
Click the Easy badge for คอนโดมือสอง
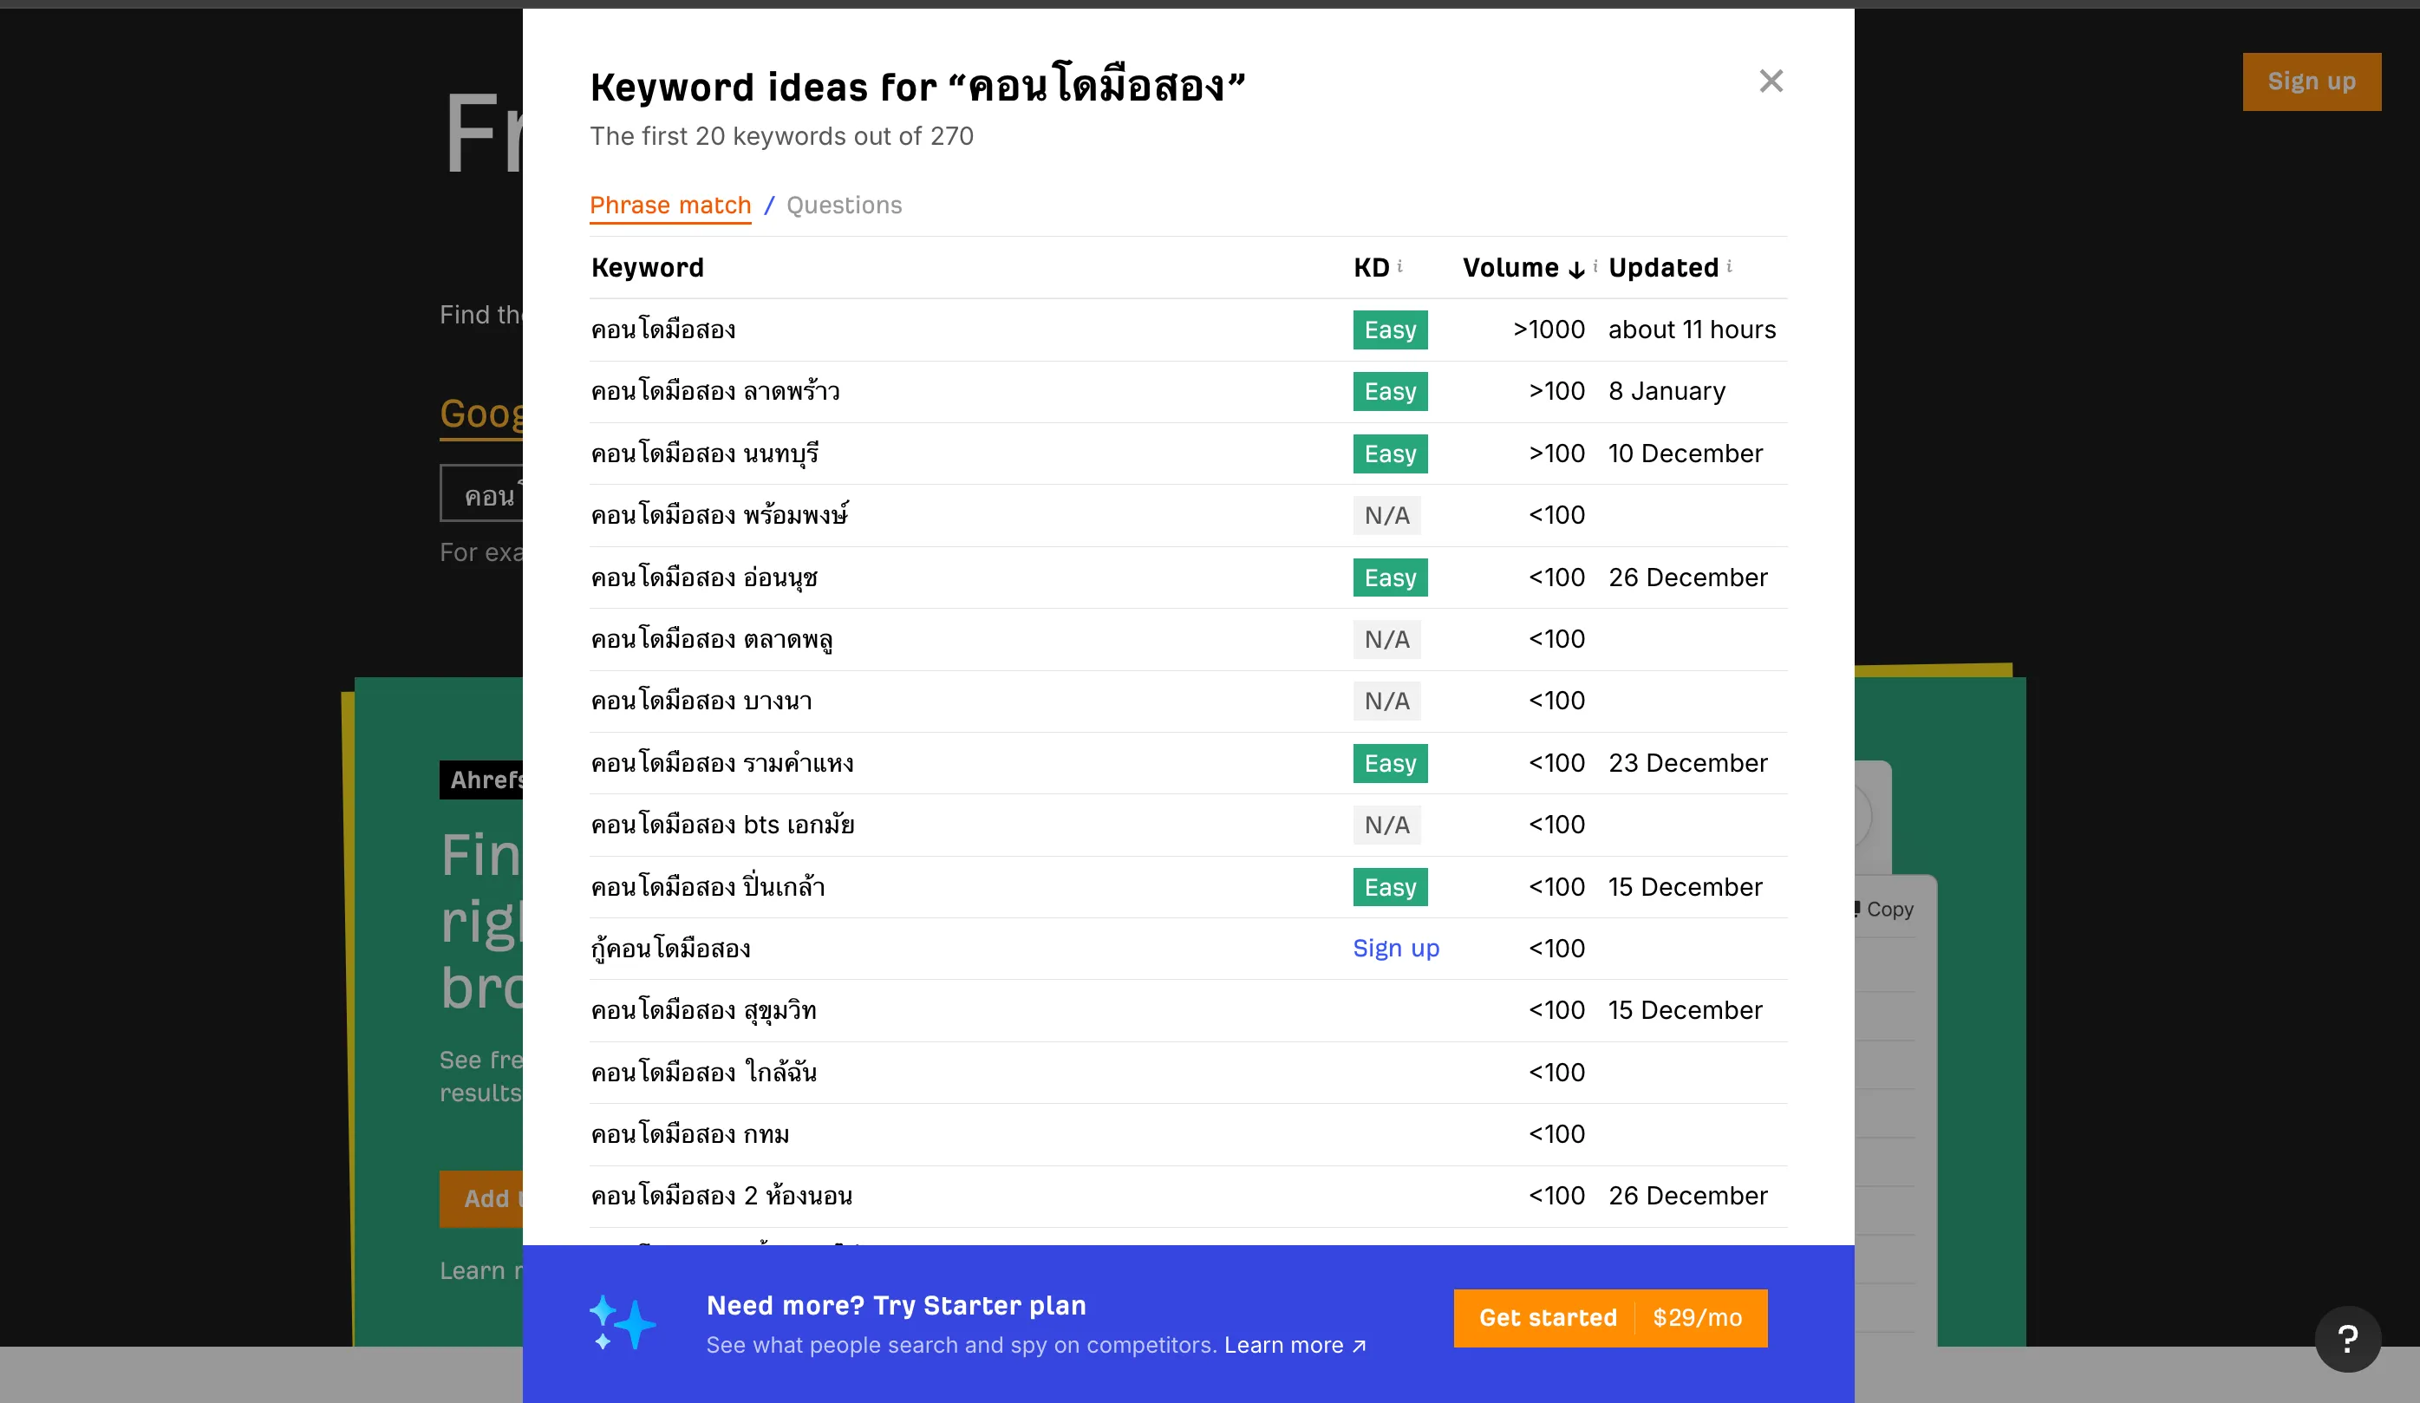coord(1390,330)
